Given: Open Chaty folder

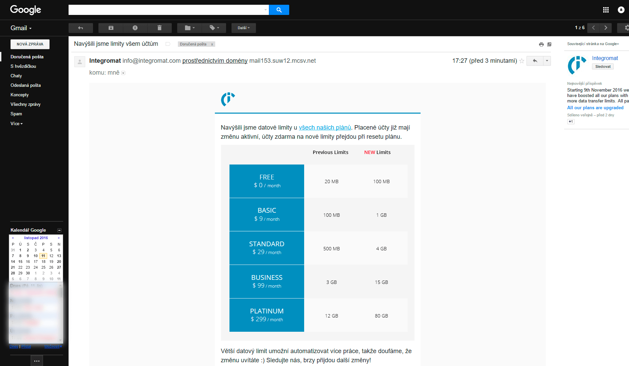Looking at the screenshot, I should point(16,76).
